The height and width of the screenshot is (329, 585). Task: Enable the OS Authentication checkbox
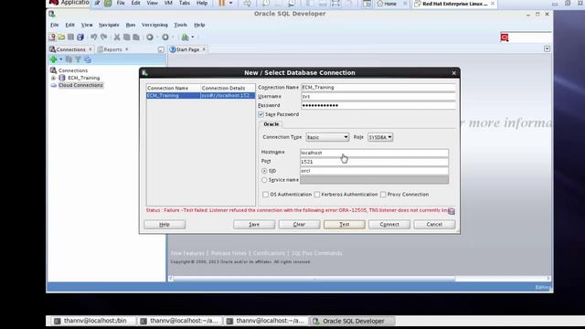265,195
